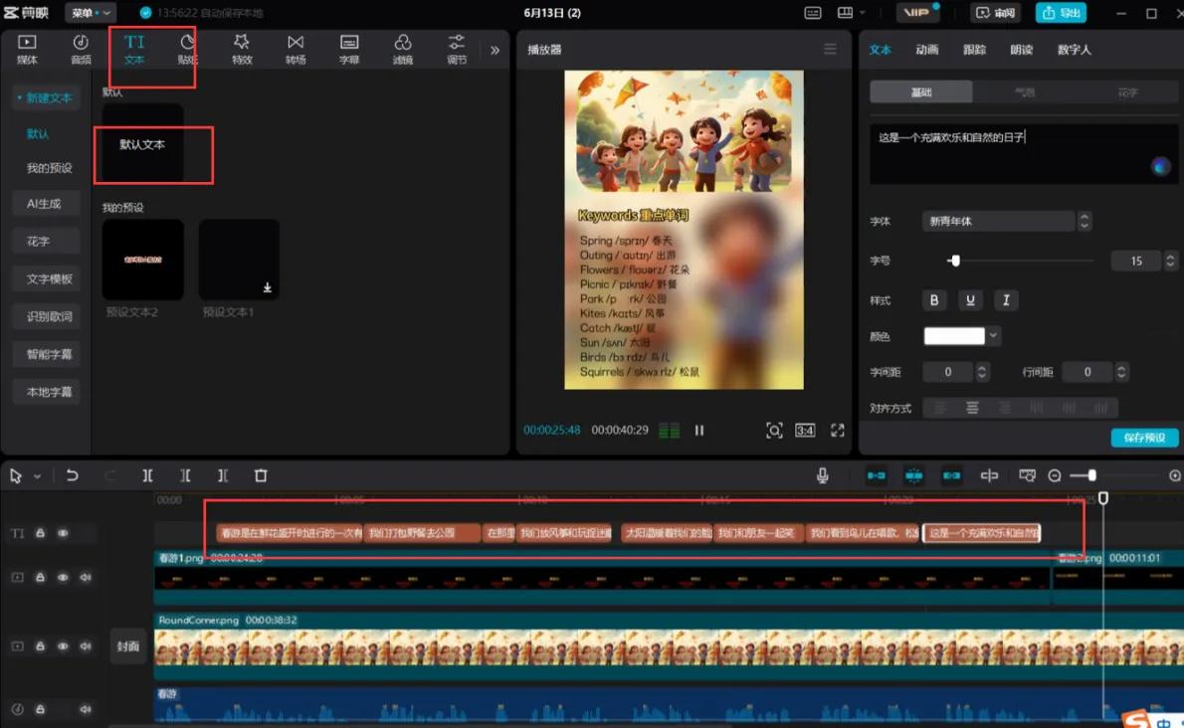Open the 滤镜 filters panel
The height and width of the screenshot is (728, 1184).
tap(403, 48)
